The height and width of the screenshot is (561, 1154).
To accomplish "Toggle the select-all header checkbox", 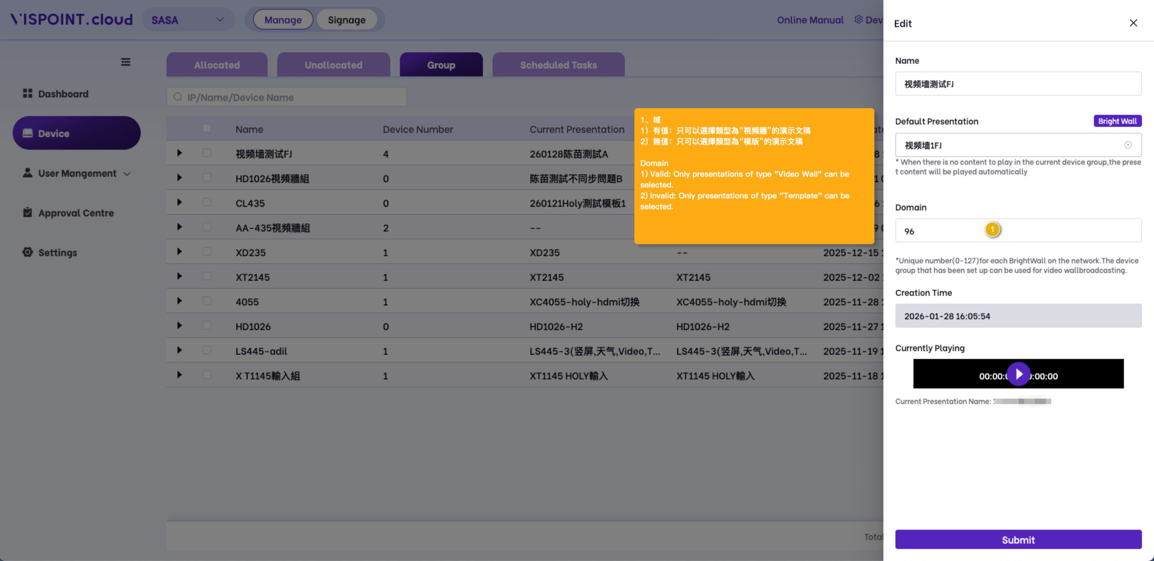I will pyautogui.click(x=207, y=128).
